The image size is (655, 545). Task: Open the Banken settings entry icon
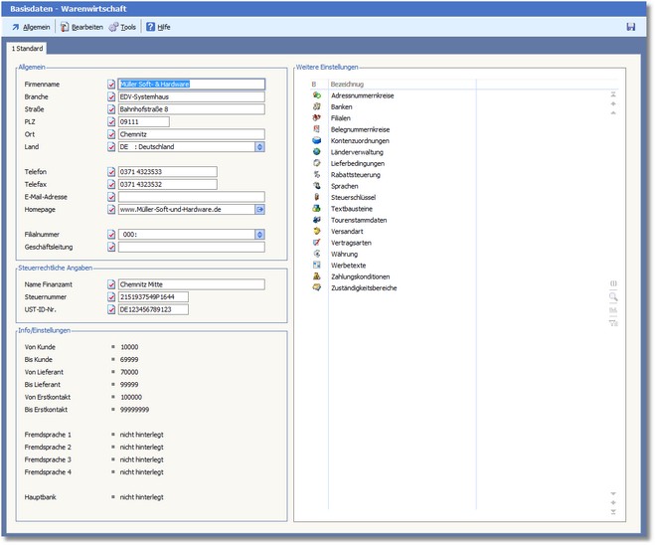pos(316,106)
